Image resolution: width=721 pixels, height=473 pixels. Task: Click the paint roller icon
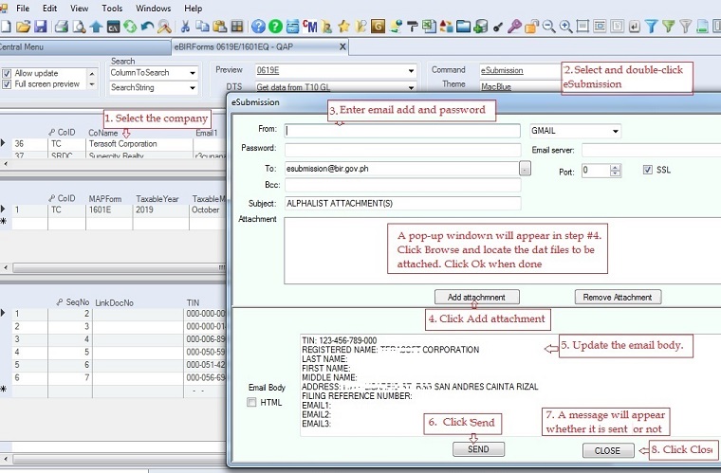coord(412,27)
